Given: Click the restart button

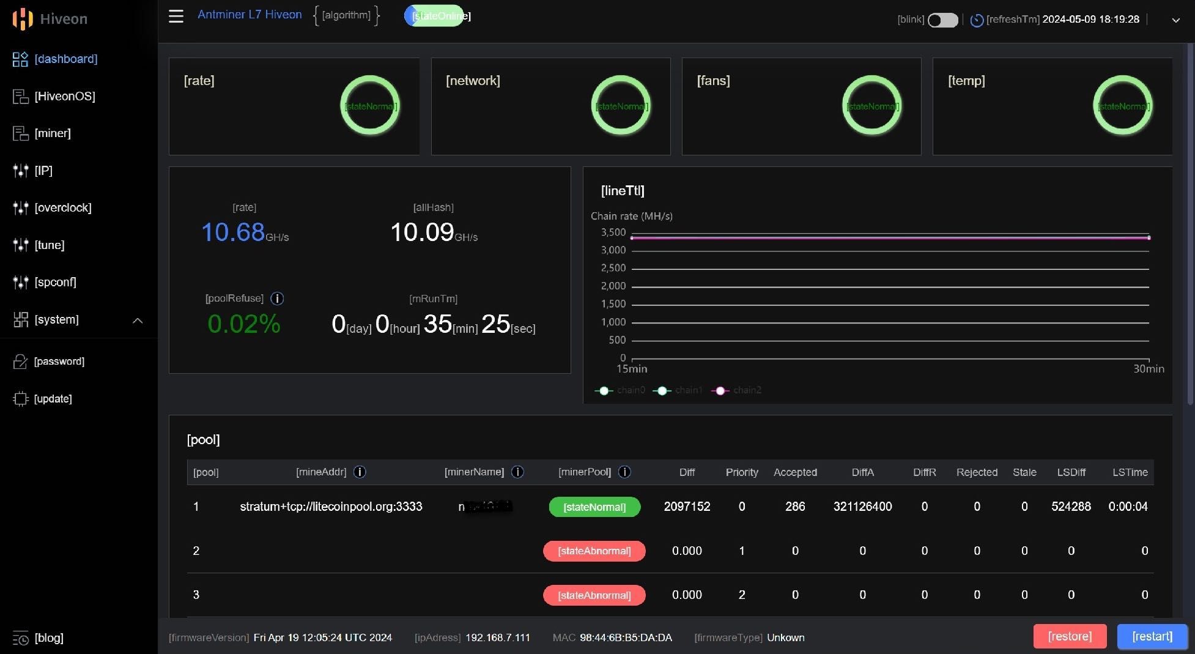Looking at the screenshot, I should 1152,636.
